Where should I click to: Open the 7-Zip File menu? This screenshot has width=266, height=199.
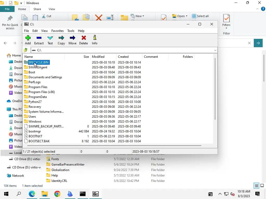[26, 31]
